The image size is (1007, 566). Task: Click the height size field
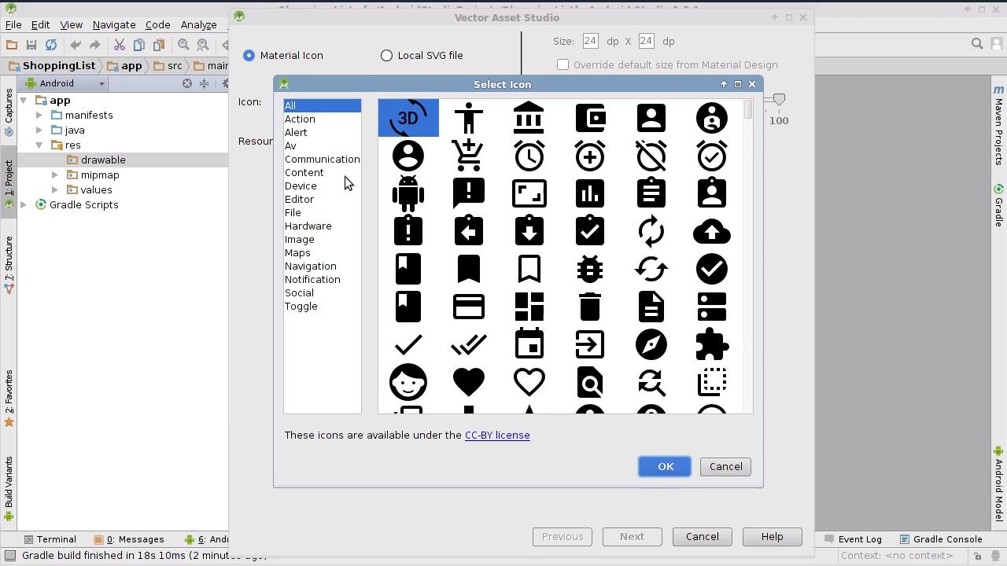tap(646, 41)
